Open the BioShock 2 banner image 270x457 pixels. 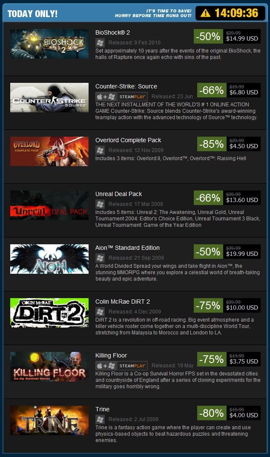click(49, 44)
